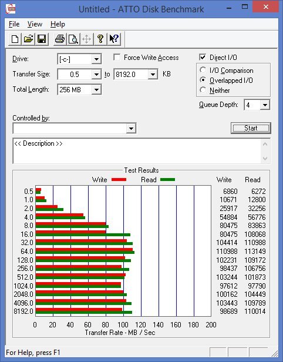Click the Start benchmark button
The height and width of the screenshot is (362, 283).
tap(251, 128)
